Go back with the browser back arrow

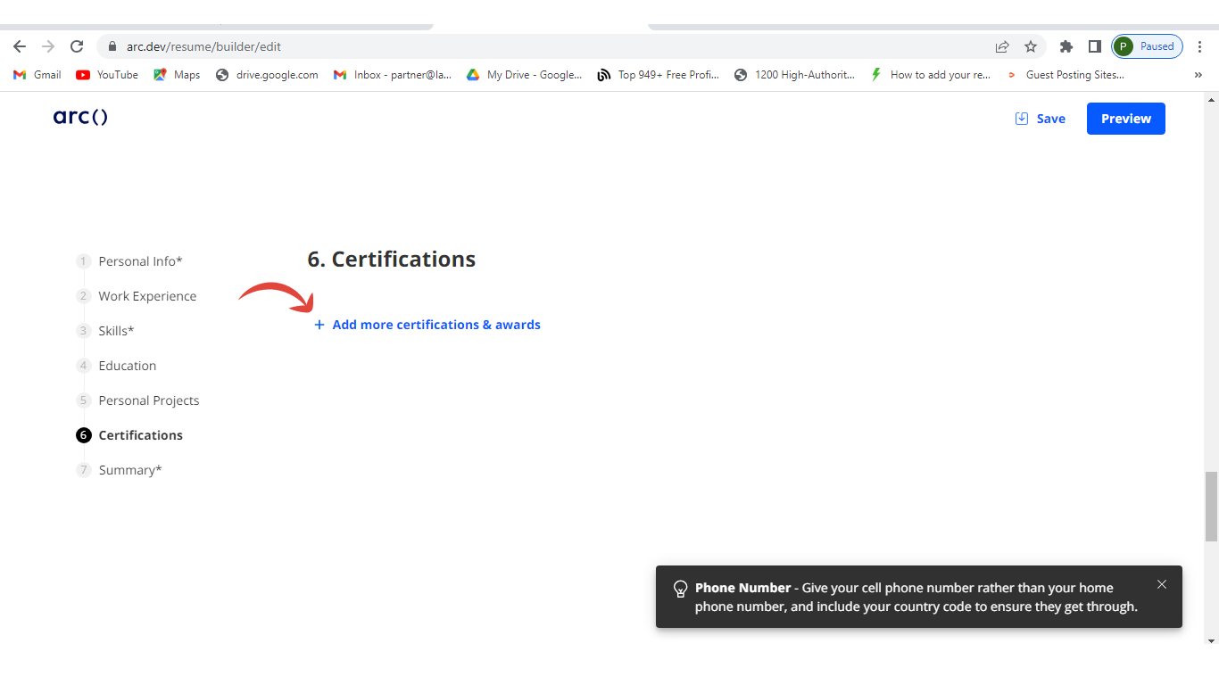point(20,46)
